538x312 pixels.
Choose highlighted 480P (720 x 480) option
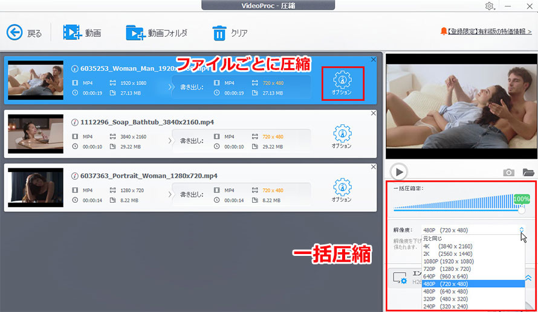pyautogui.click(x=473, y=284)
